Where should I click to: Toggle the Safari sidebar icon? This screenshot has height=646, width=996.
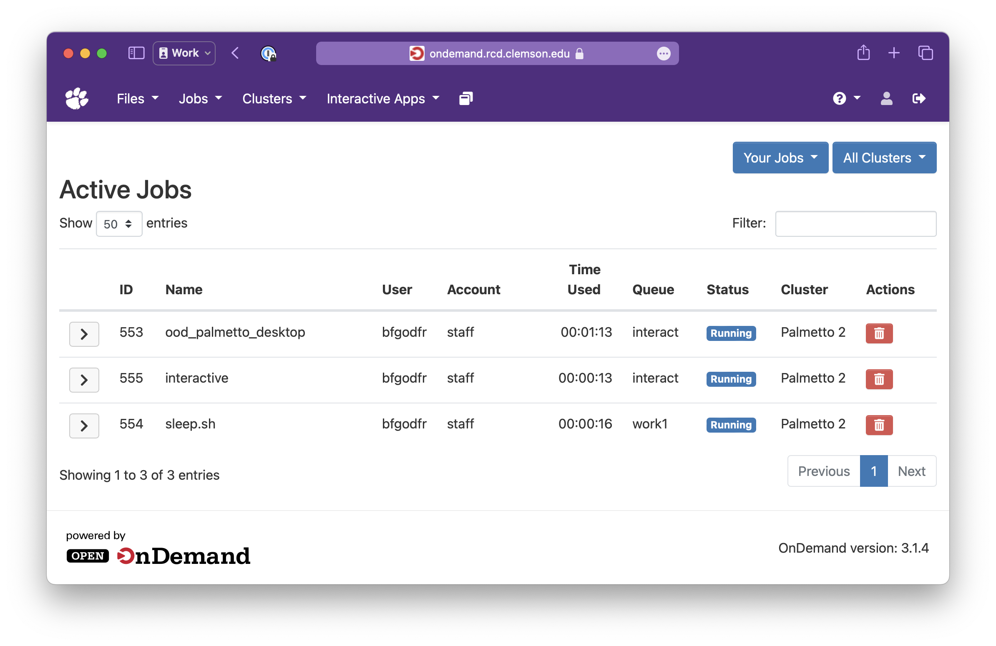pos(136,53)
